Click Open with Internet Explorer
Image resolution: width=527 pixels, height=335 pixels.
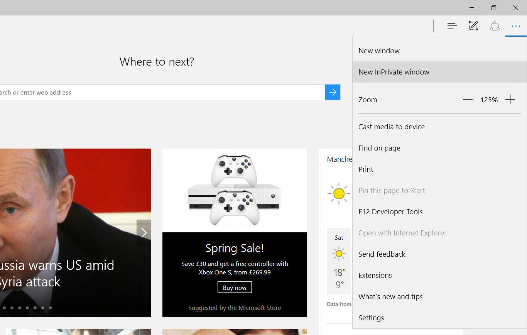tap(439, 233)
